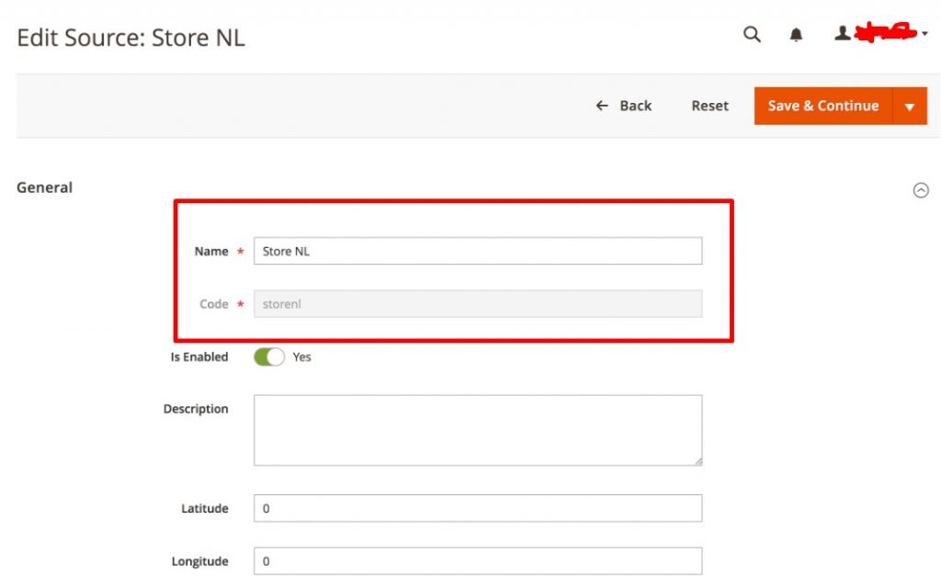Select the Latitude input field

pos(478,508)
